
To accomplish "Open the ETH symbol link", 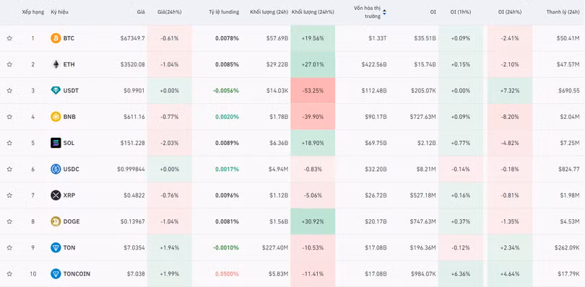I will 69,64.
